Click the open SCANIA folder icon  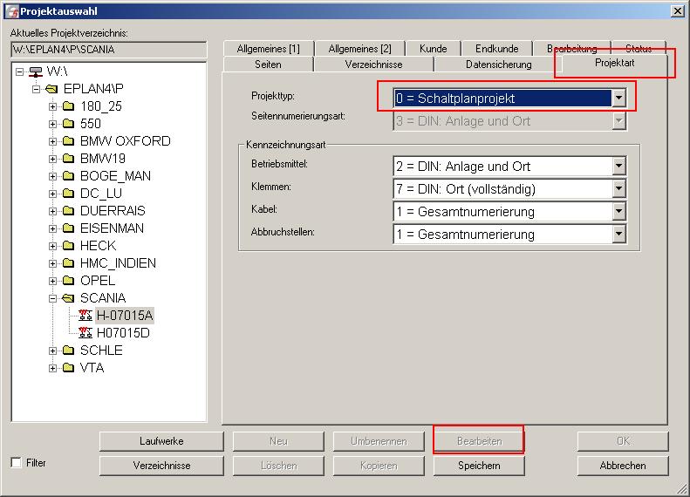(68, 298)
